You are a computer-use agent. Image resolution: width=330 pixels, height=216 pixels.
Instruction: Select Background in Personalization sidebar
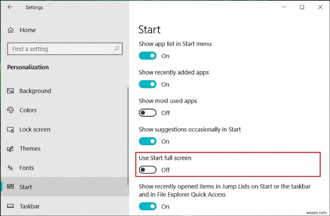tap(65, 91)
